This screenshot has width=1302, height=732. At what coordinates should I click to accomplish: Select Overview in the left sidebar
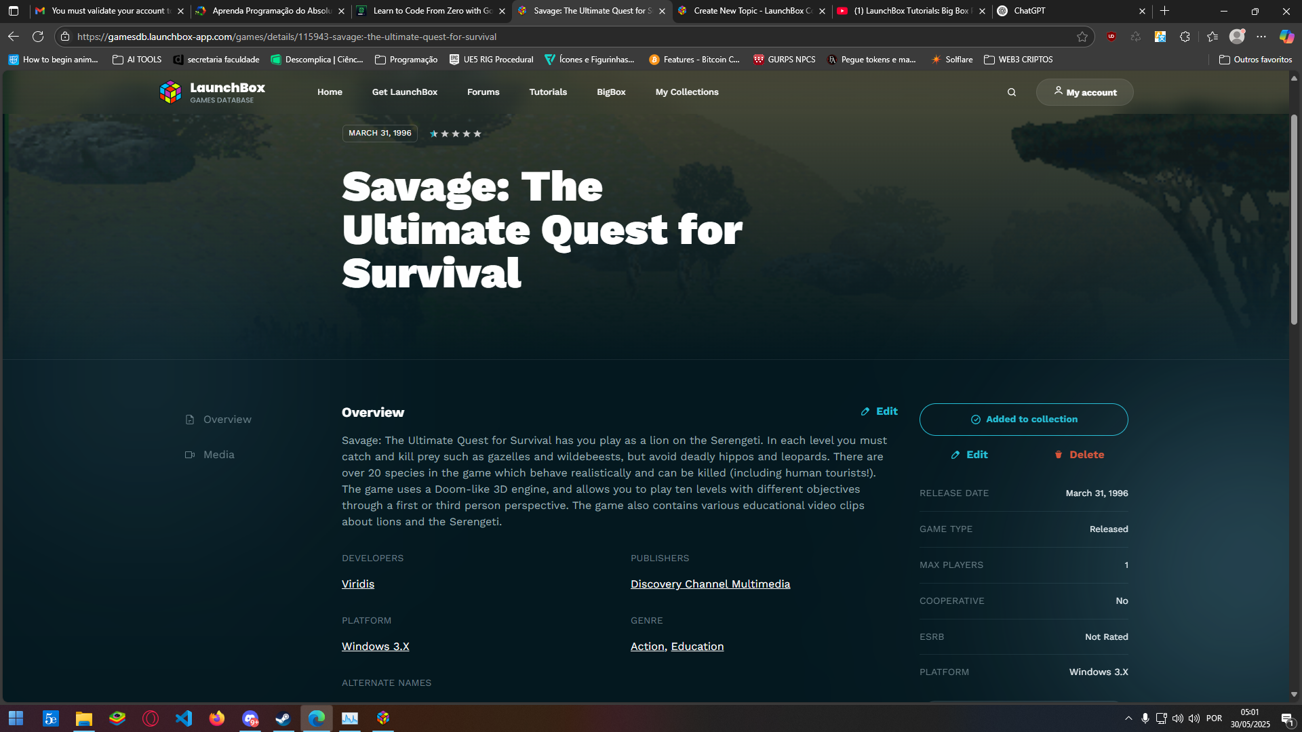click(218, 420)
